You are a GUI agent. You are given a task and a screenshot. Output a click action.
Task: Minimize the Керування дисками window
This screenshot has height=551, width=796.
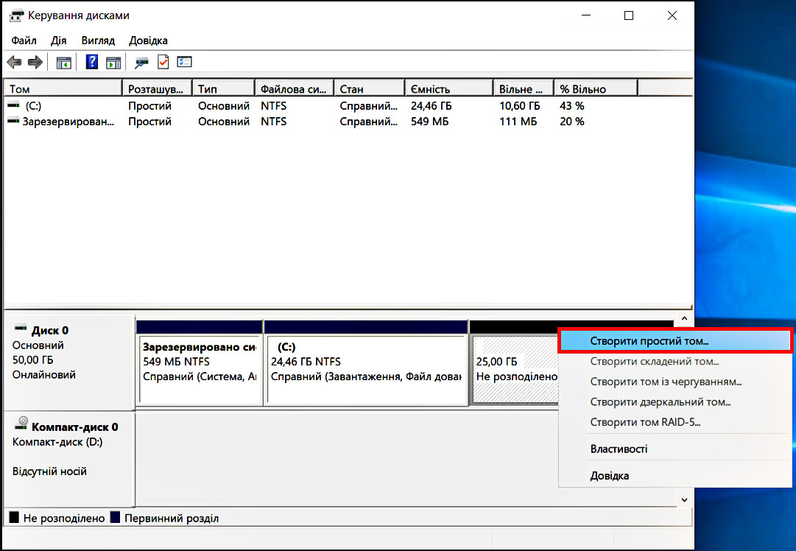[x=586, y=15]
